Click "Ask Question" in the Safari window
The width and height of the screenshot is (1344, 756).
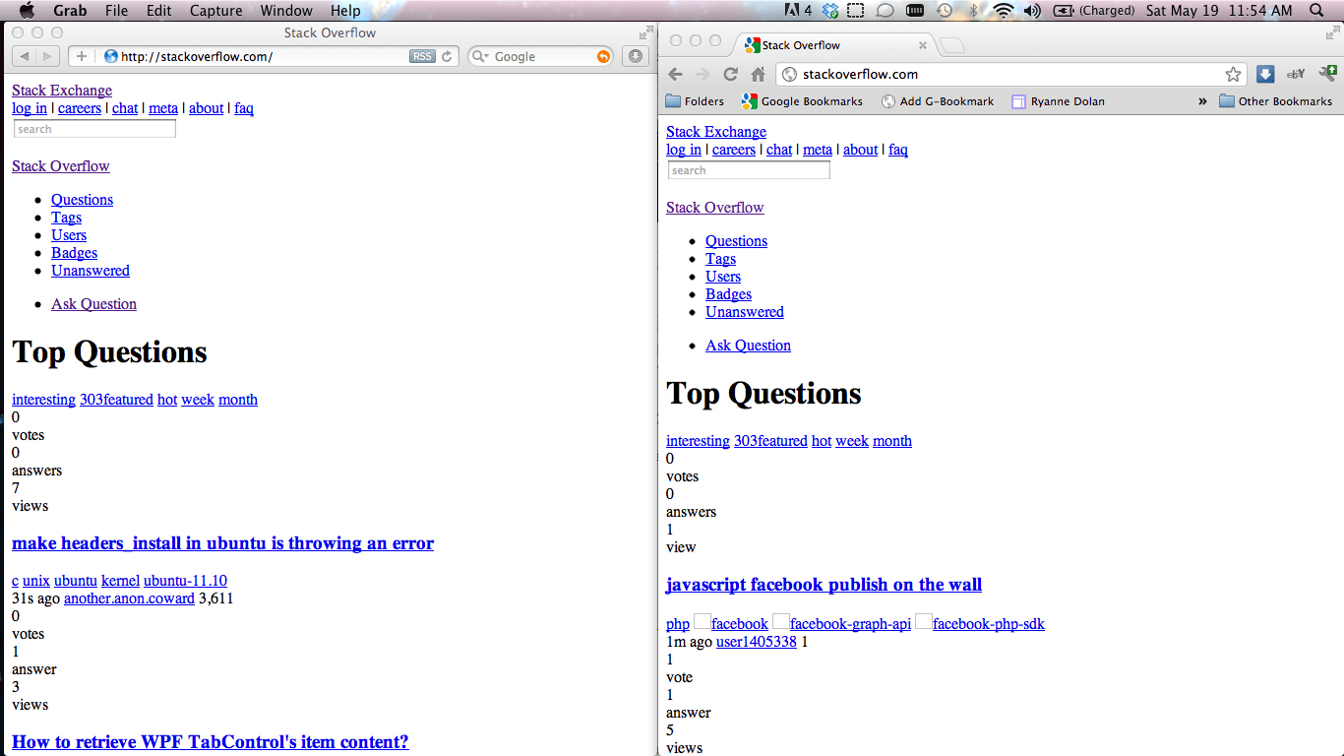(x=93, y=304)
